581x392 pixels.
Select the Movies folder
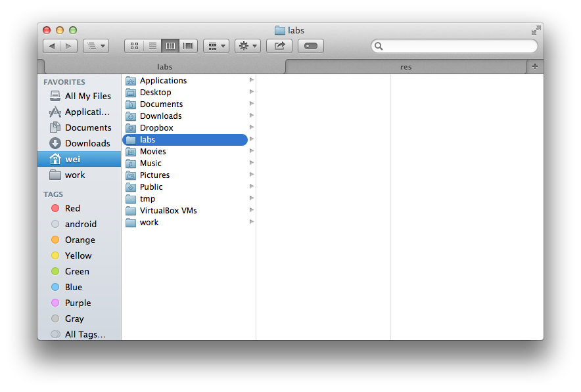pos(189,152)
